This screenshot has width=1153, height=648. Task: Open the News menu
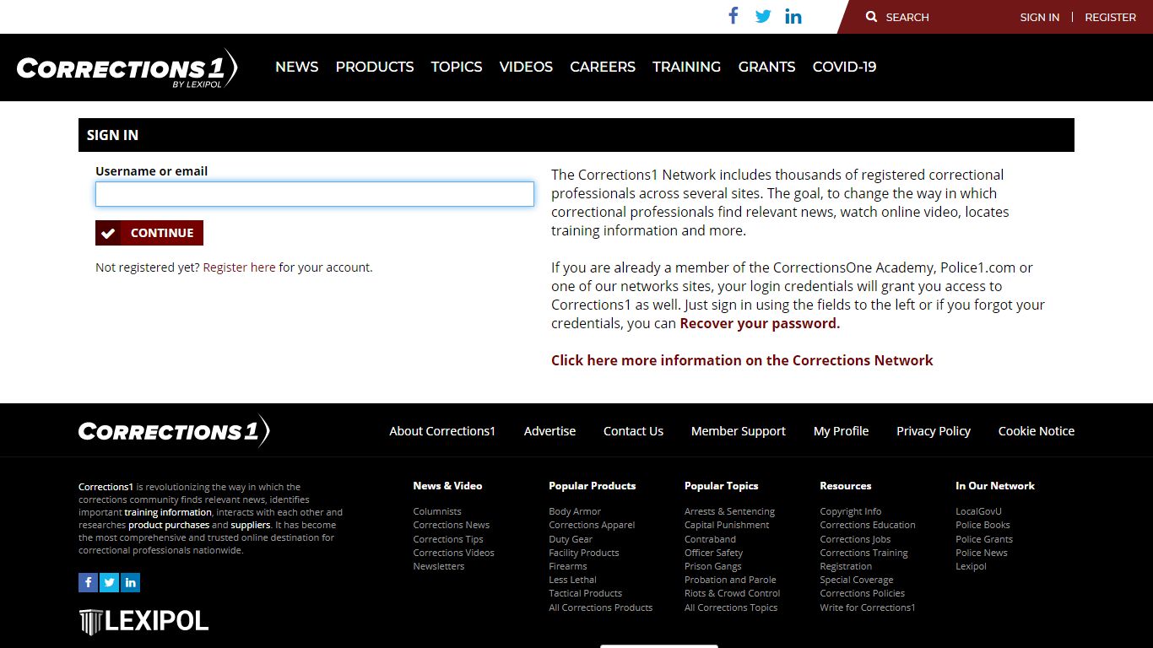tap(297, 67)
